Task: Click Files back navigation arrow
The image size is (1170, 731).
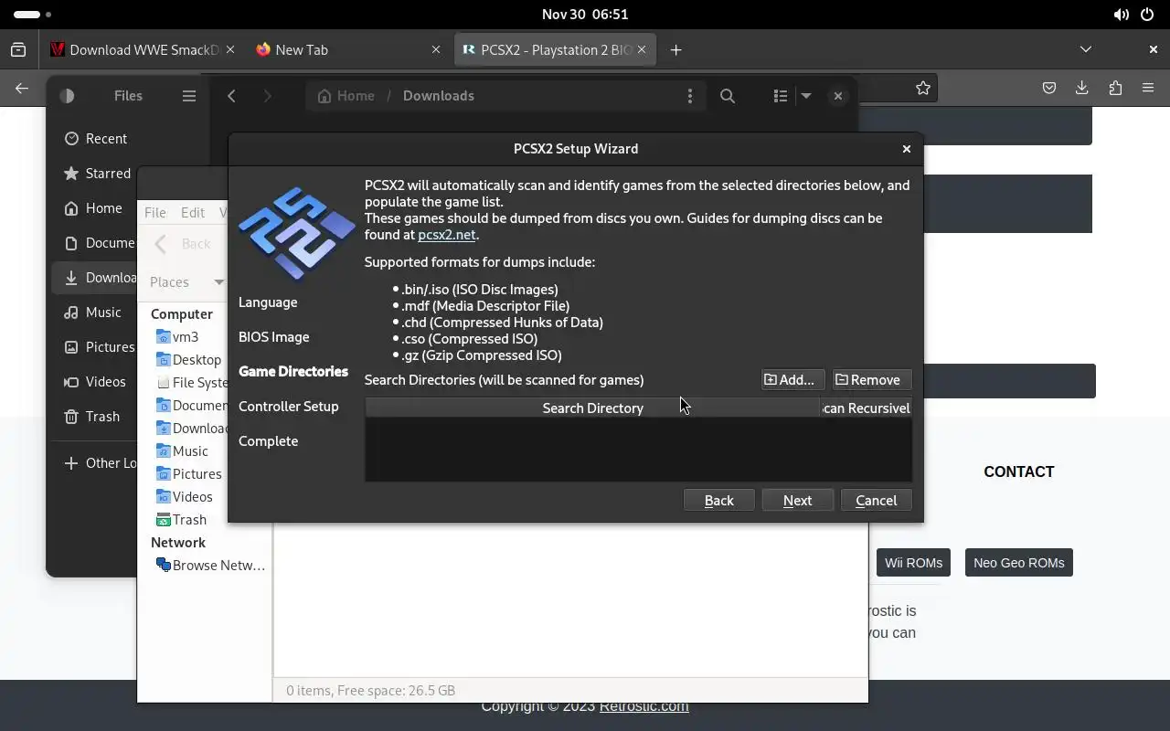Action: 232,95
